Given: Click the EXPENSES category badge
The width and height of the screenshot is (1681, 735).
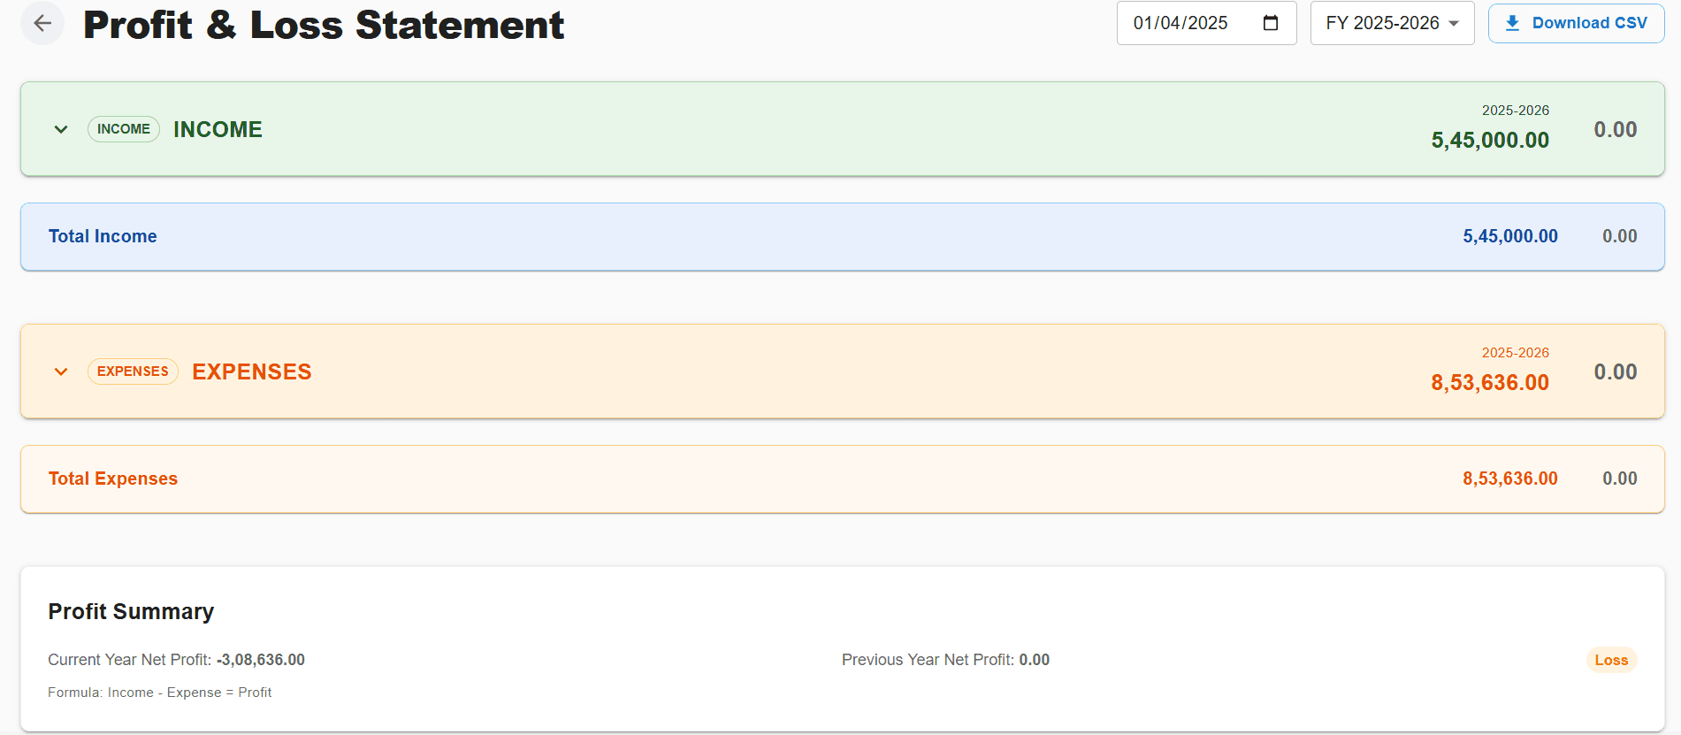Looking at the screenshot, I should point(133,371).
